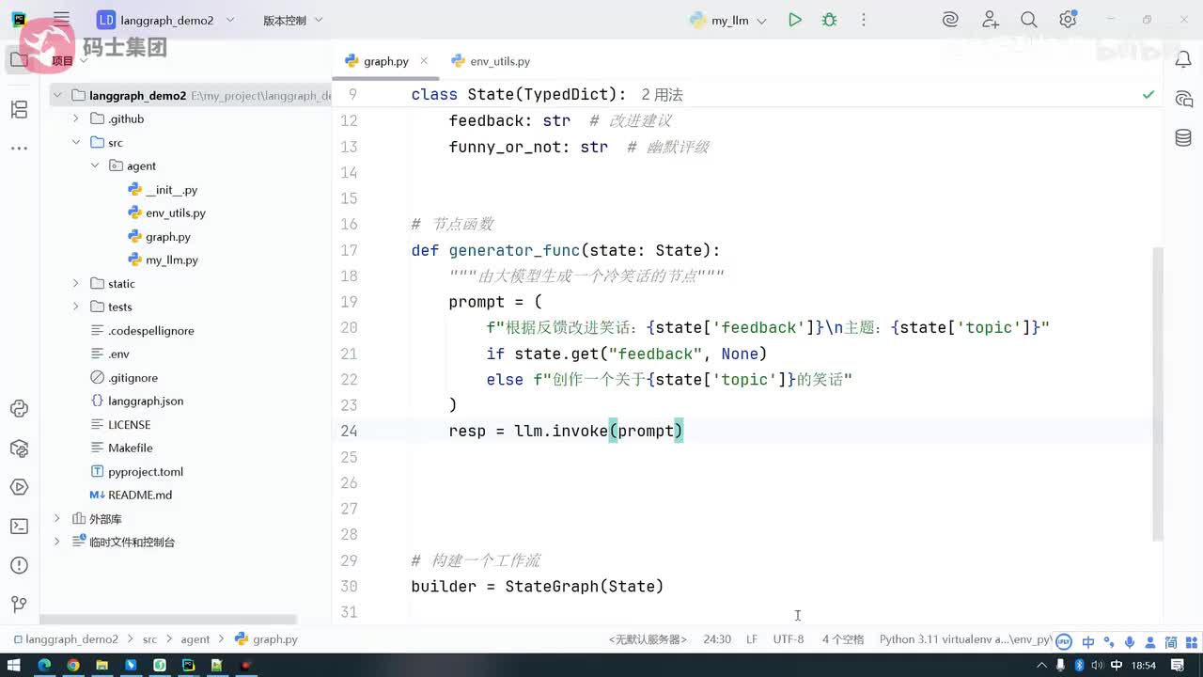This screenshot has width=1203, height=677.
Task: Open __init__.py in the project tree
Action: pos(171,190)
